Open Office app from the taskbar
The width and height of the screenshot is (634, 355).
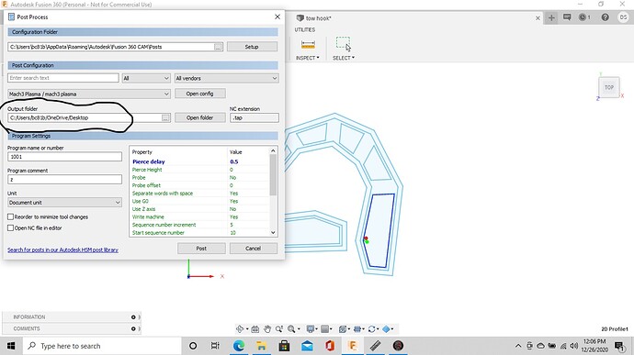coord(330,346)
